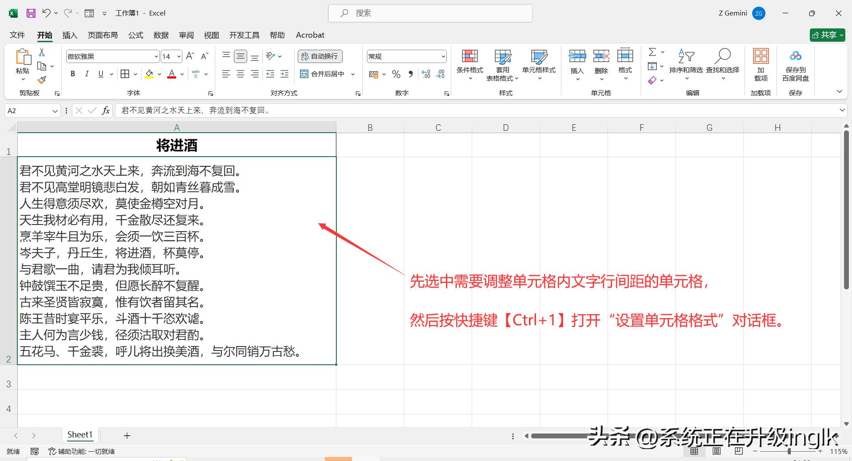Apply 套用表格格式 (Format as Table)
The image size is (852, 461).
502,64
